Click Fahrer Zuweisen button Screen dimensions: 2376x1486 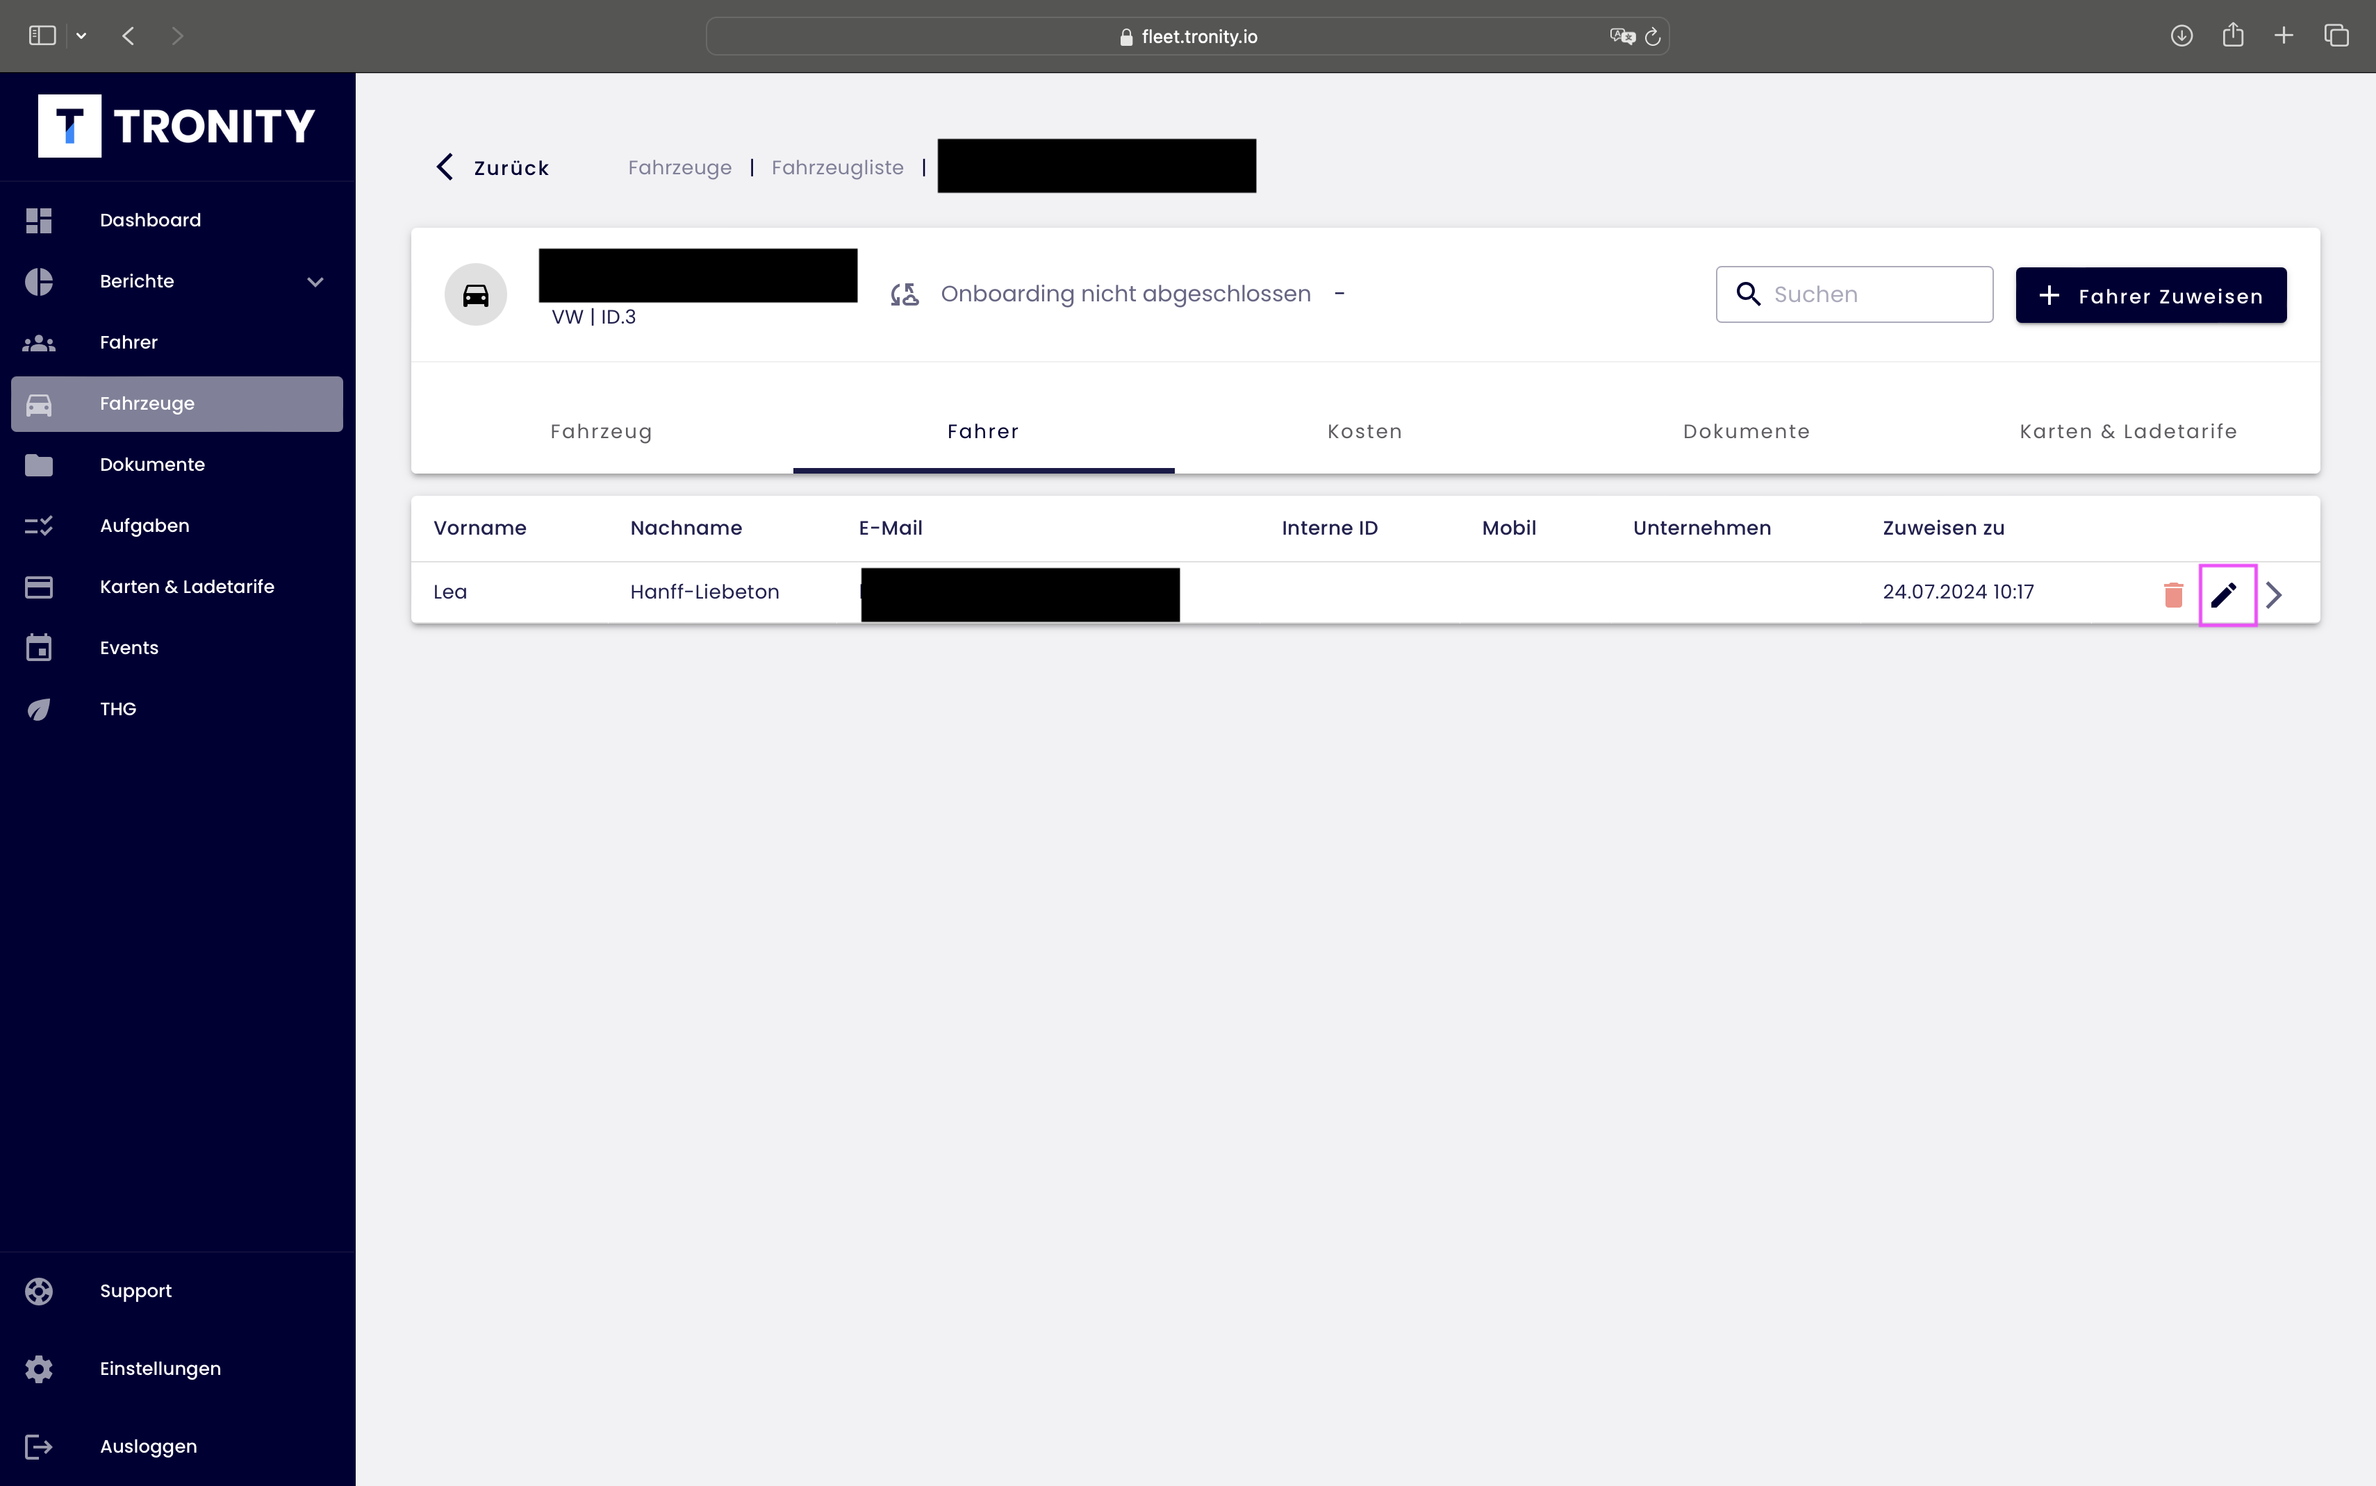click(x=2150, y=295)
